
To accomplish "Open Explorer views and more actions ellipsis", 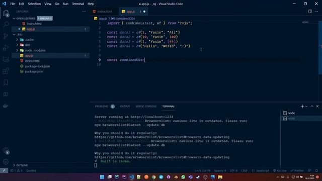I will click(84, 12).
